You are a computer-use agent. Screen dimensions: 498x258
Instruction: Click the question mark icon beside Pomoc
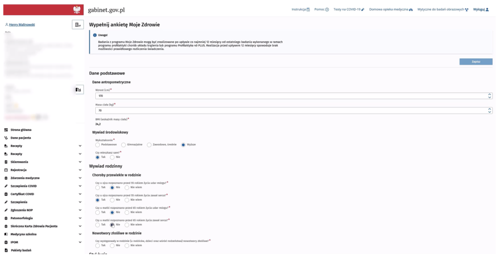point(327,10)
